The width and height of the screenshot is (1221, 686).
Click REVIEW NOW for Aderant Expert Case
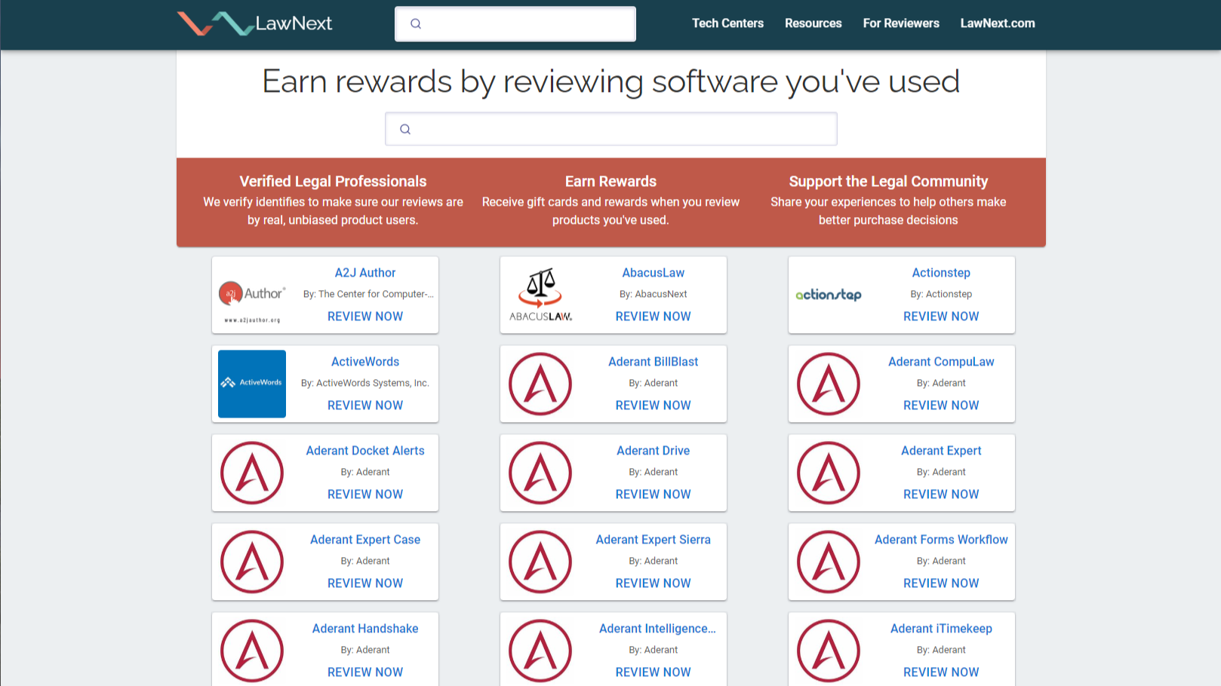point(365,583)
